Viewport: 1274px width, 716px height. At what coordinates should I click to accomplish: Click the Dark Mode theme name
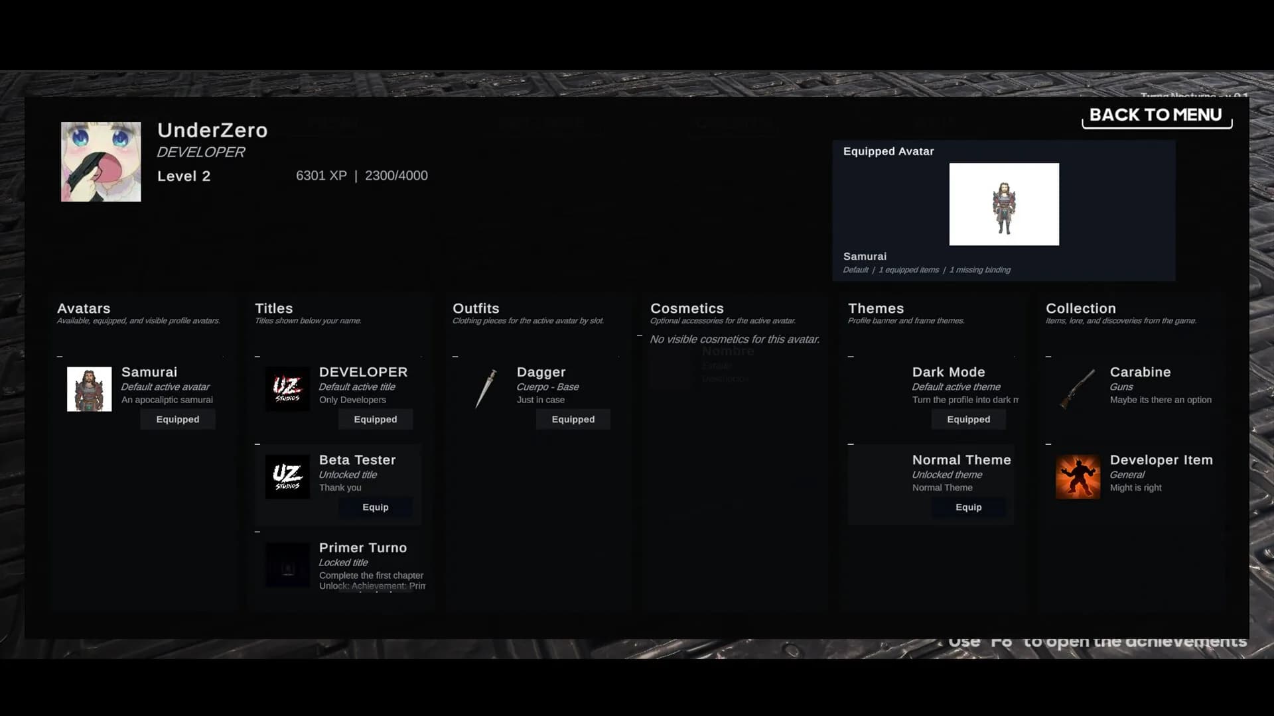(949, 372)
